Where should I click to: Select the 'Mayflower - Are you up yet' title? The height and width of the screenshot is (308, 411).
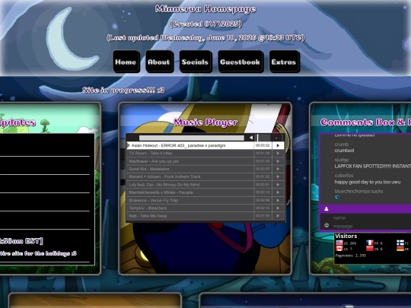pyautogui.click(x=153, y=161)
